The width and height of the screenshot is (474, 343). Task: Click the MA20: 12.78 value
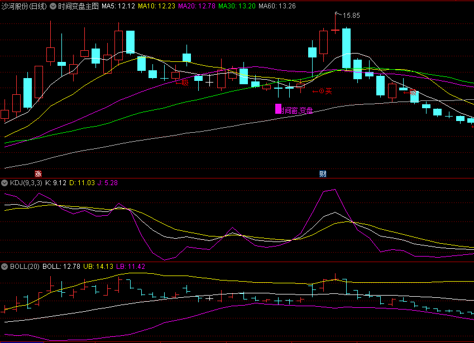pos(197,6)
